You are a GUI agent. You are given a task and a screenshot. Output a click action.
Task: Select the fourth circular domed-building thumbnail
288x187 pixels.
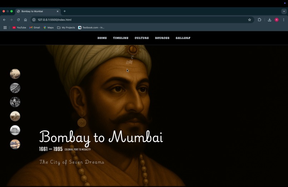15,116
